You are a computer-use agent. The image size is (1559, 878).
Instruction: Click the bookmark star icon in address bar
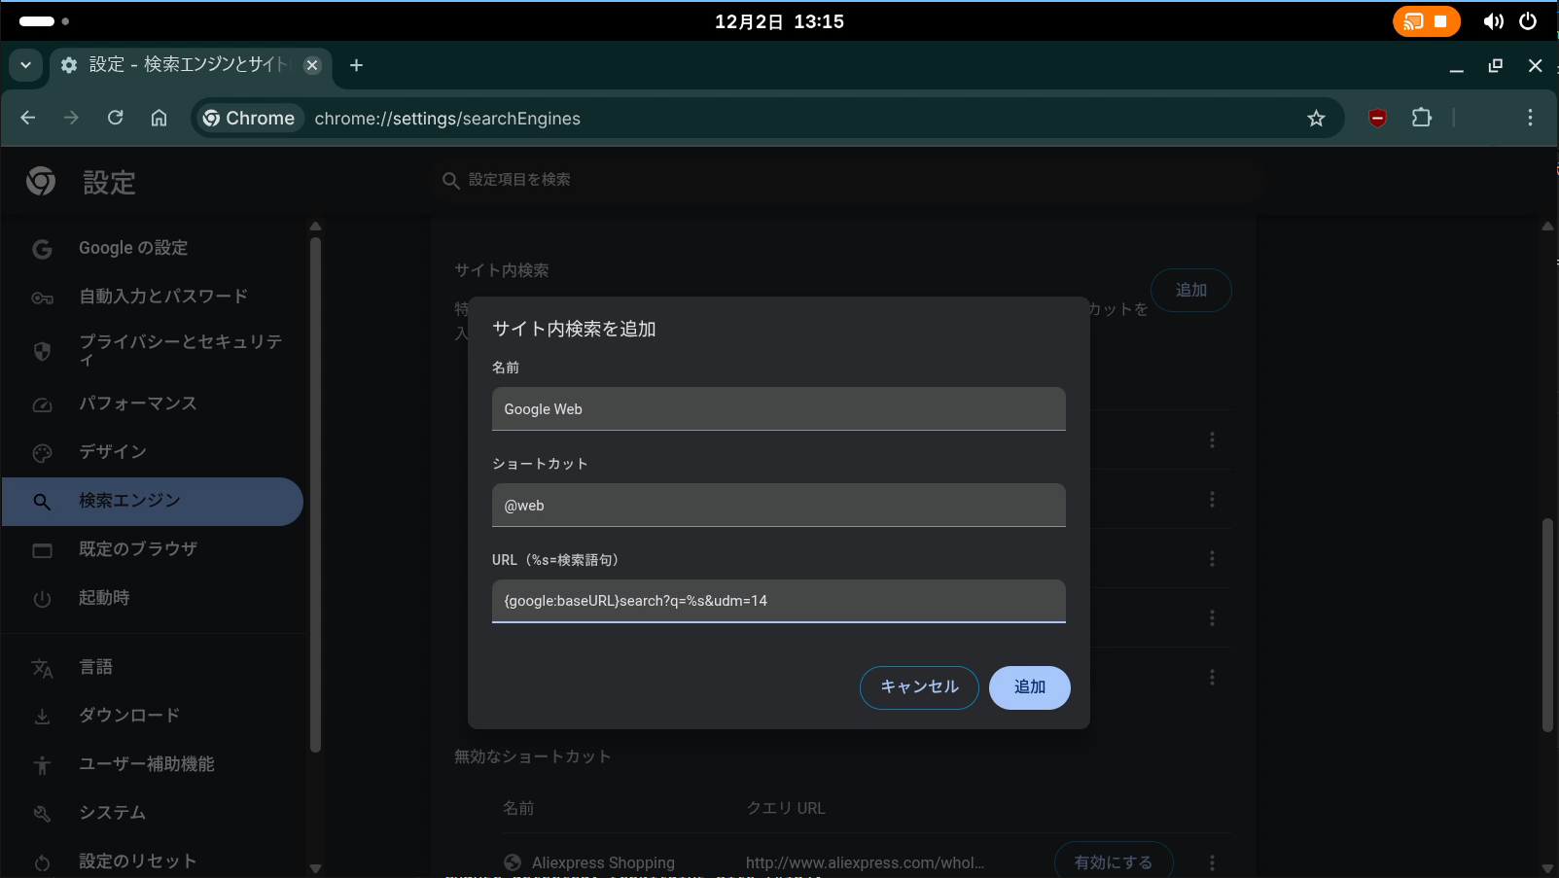click(x=1316, y=119)
